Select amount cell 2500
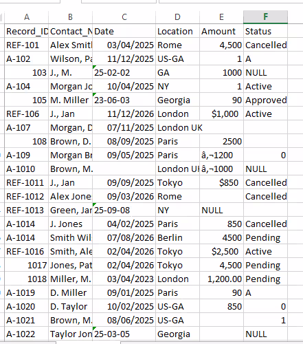 click(221, 141)
